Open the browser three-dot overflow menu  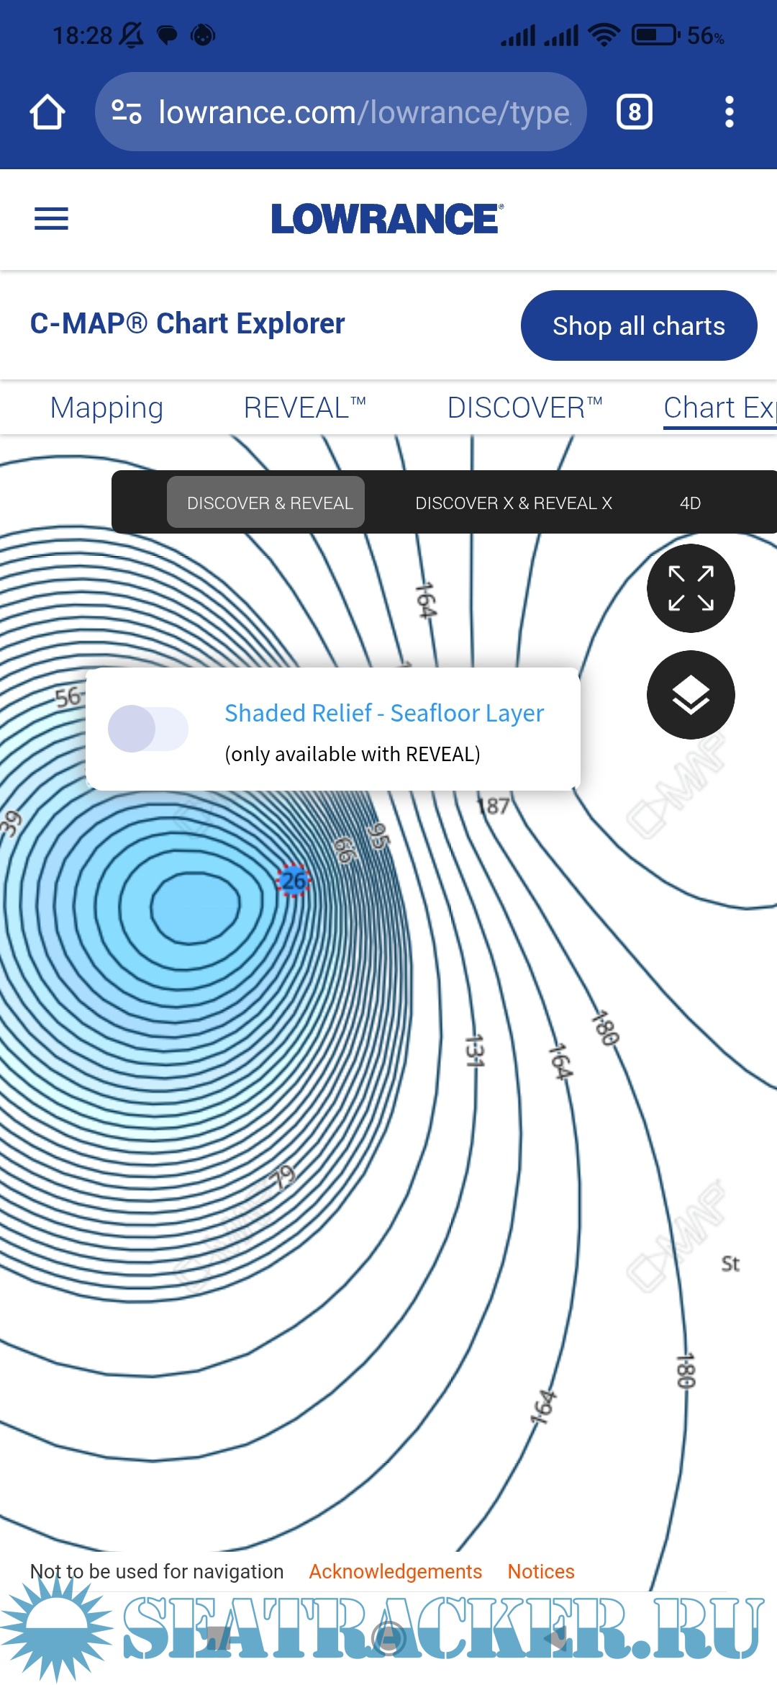point(729,112)
